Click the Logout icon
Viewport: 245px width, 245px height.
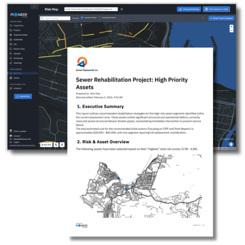pos(11,142)
